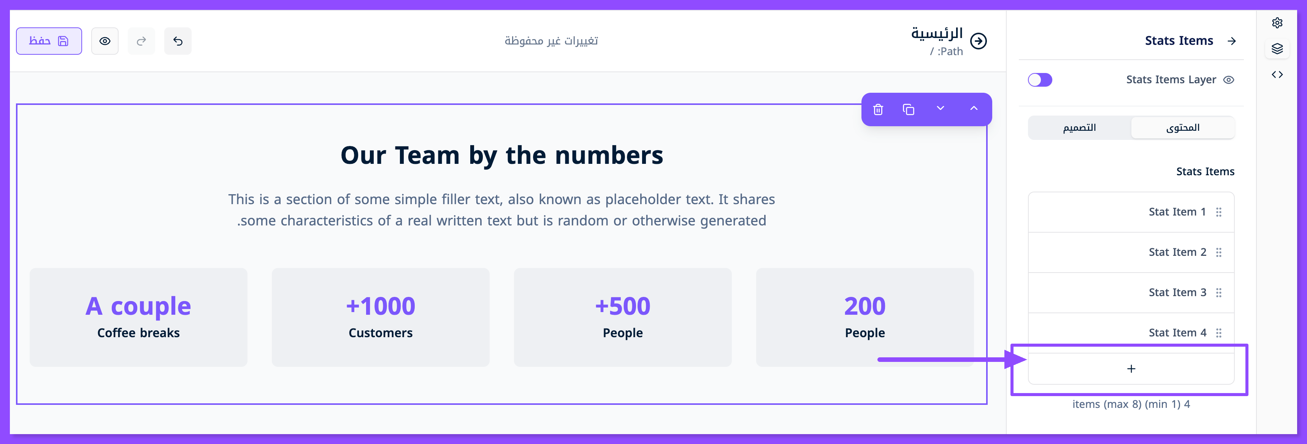Click the undo arrow button

point(178,41)
